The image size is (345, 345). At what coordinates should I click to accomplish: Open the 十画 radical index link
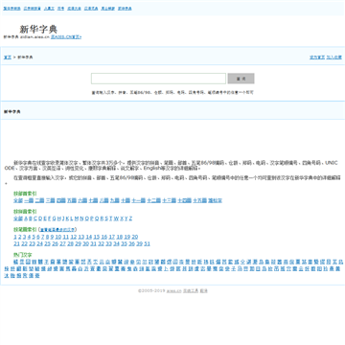(126, 200)
